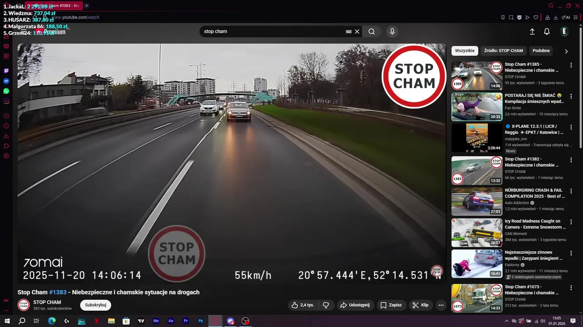Open WhatsApp in the Opera GX sidebar
Image resolution: width=583 pixels, height=327 pixels.
tap(6, 91)
